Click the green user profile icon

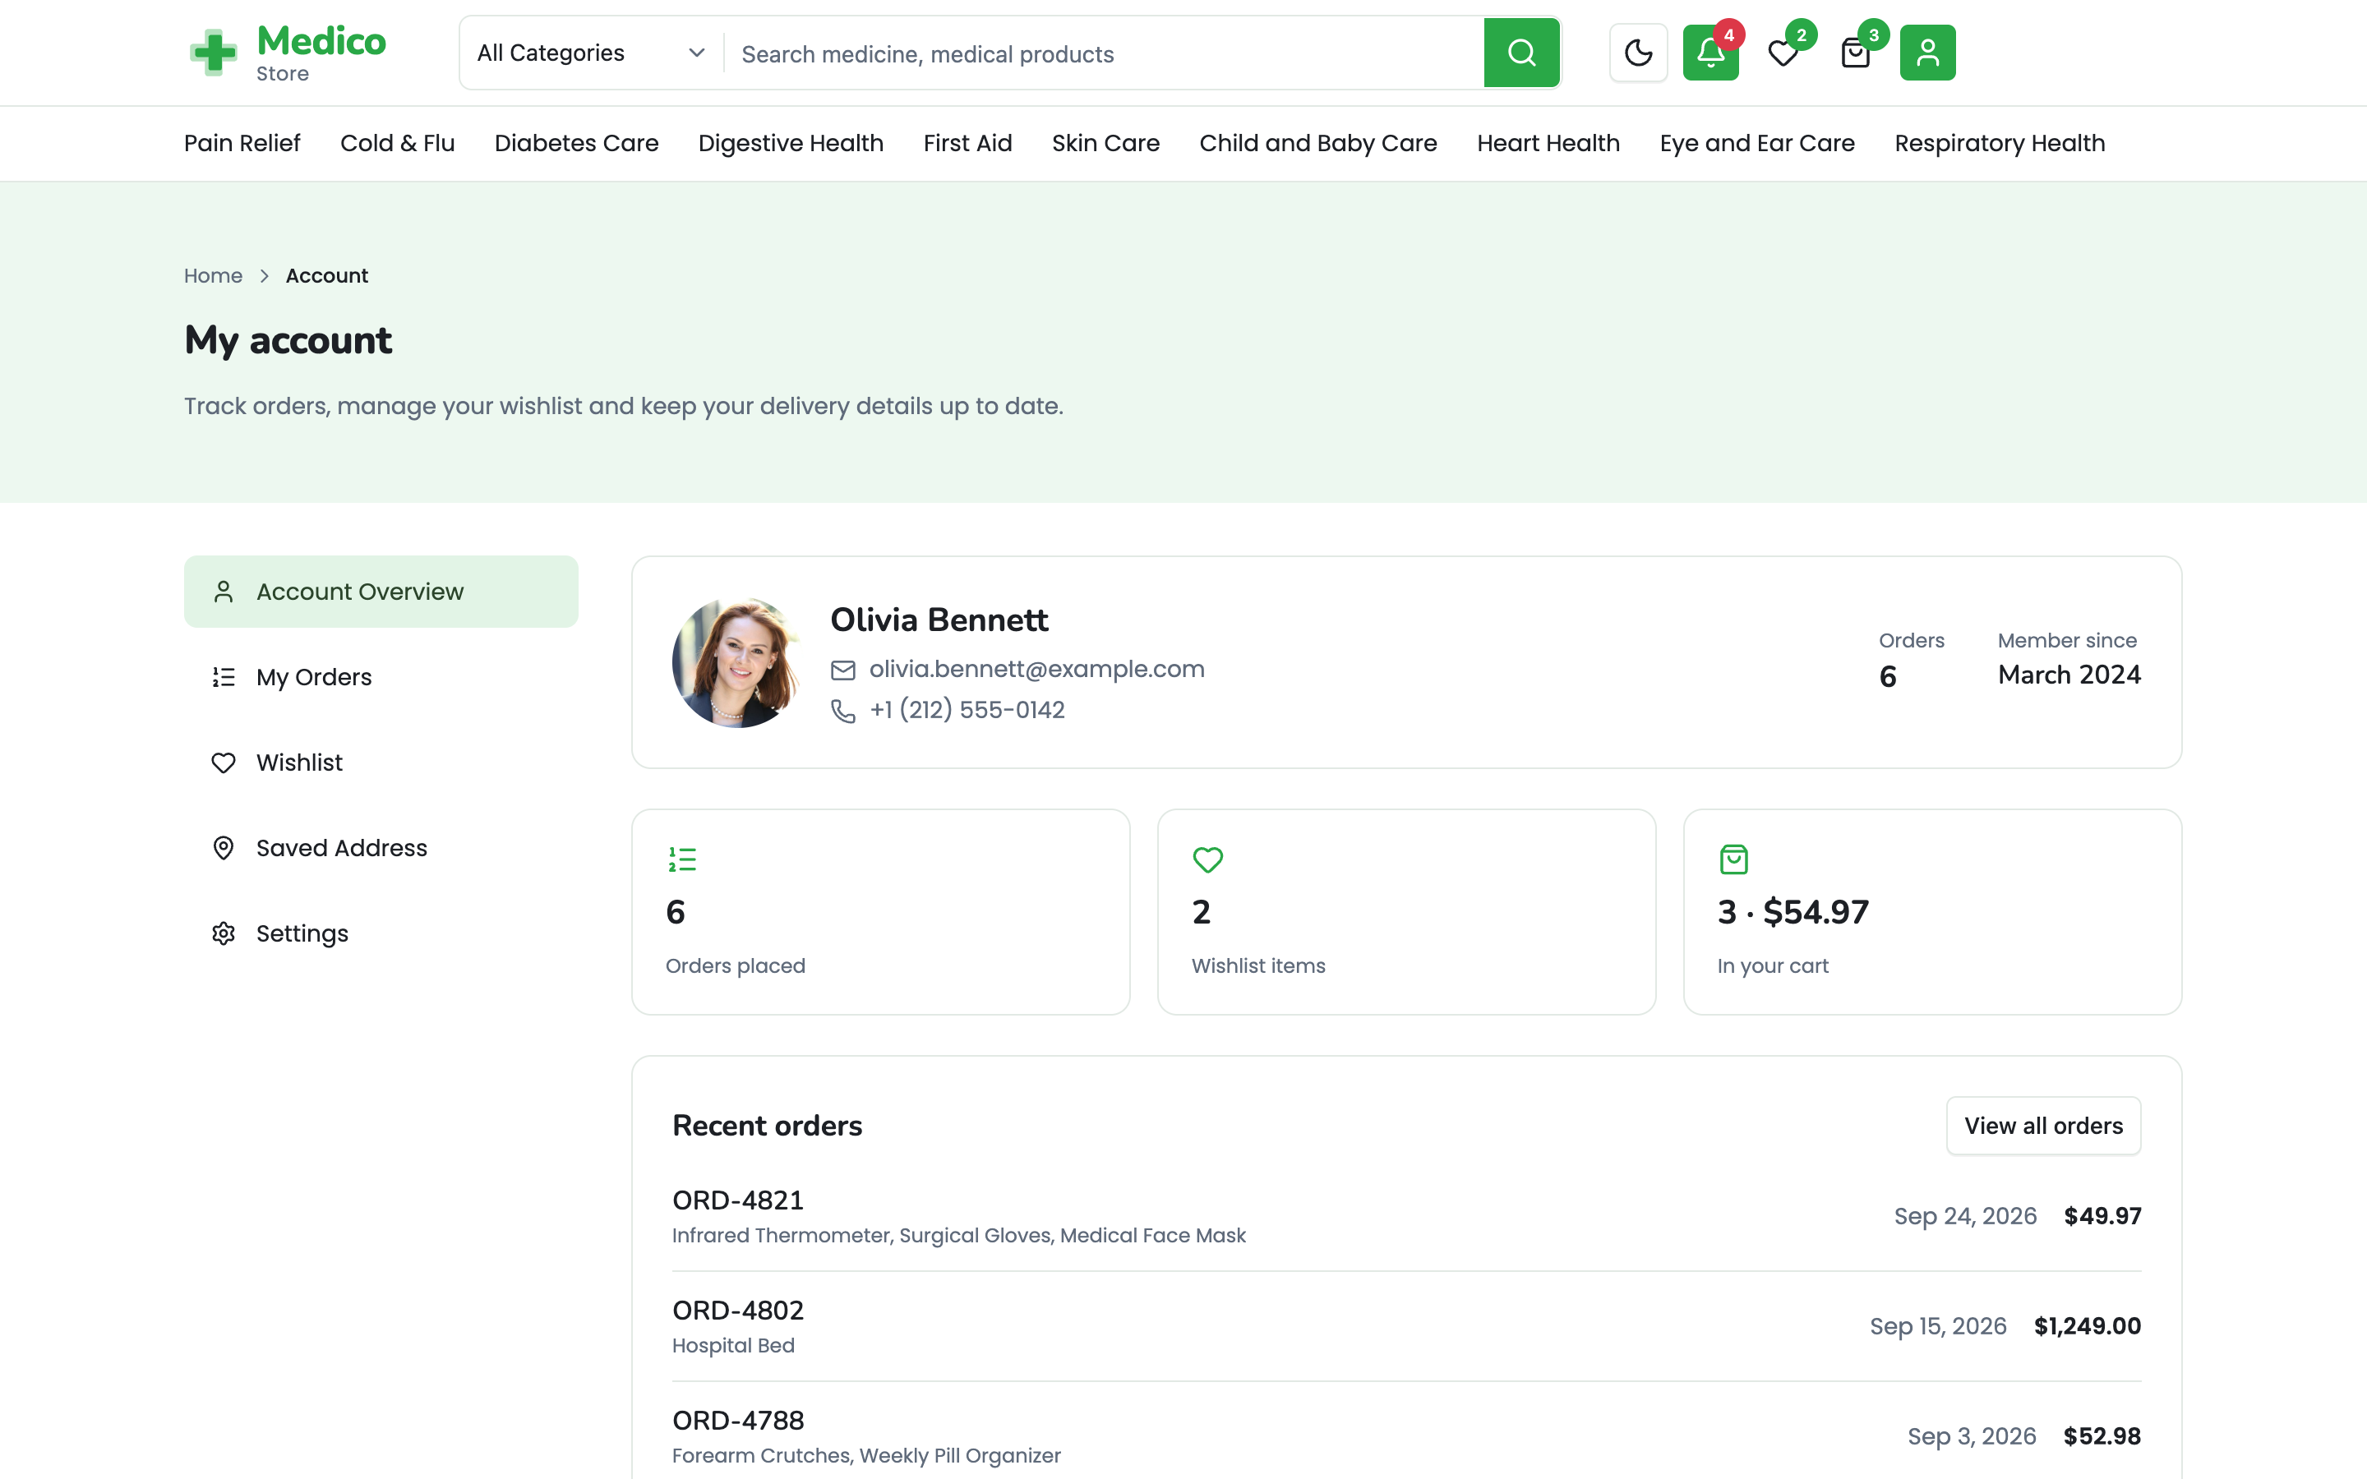[x=1928, y=53]
